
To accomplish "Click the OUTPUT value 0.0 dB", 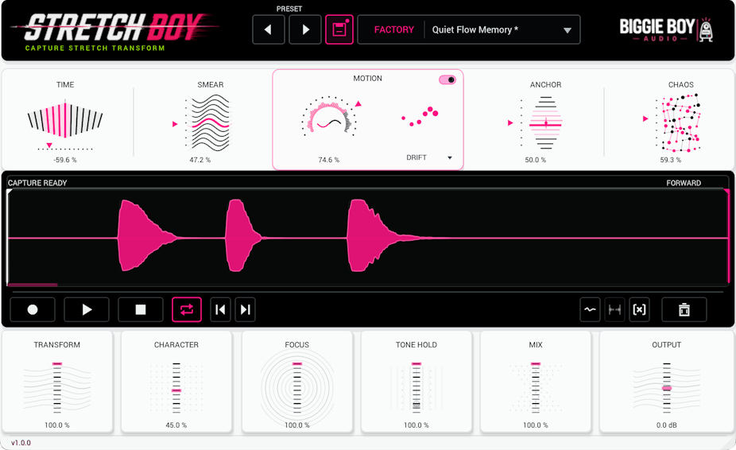I will (667, 425).
